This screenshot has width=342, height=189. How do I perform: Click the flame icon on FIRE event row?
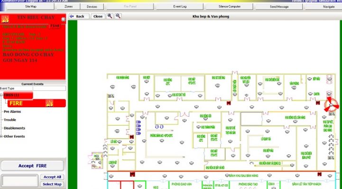pyautogui.click(x=49, y=103)
